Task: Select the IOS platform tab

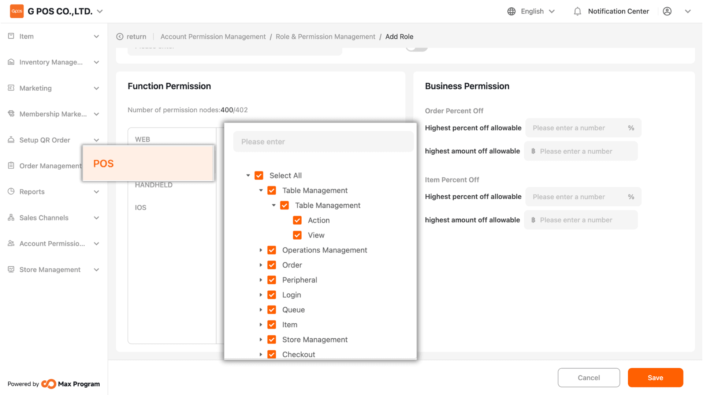Action: pyautogui.click(x=141, y=207)
